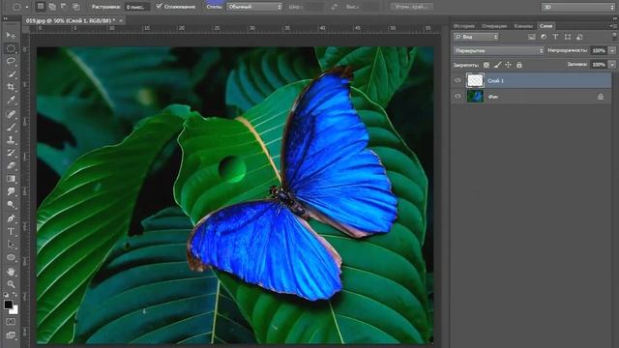
Task: Open the opacity slider arrow
Action: coord(612,50)
